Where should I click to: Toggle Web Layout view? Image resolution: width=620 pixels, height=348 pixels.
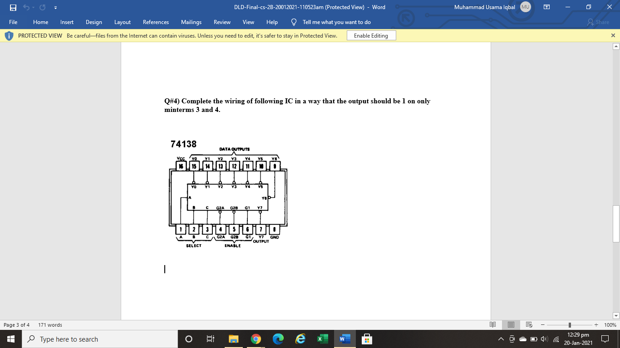coord(528,324)
